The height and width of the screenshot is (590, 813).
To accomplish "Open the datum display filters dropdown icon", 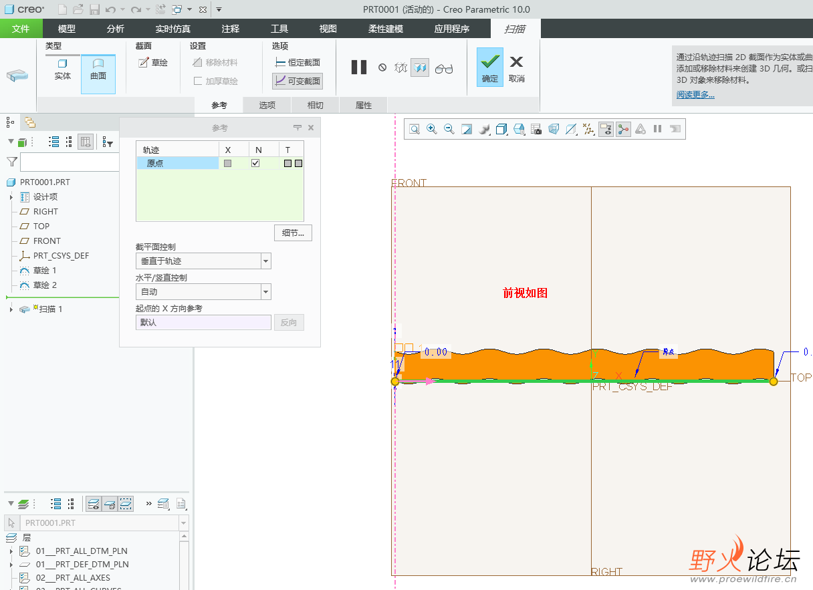I will pos(588,129).
